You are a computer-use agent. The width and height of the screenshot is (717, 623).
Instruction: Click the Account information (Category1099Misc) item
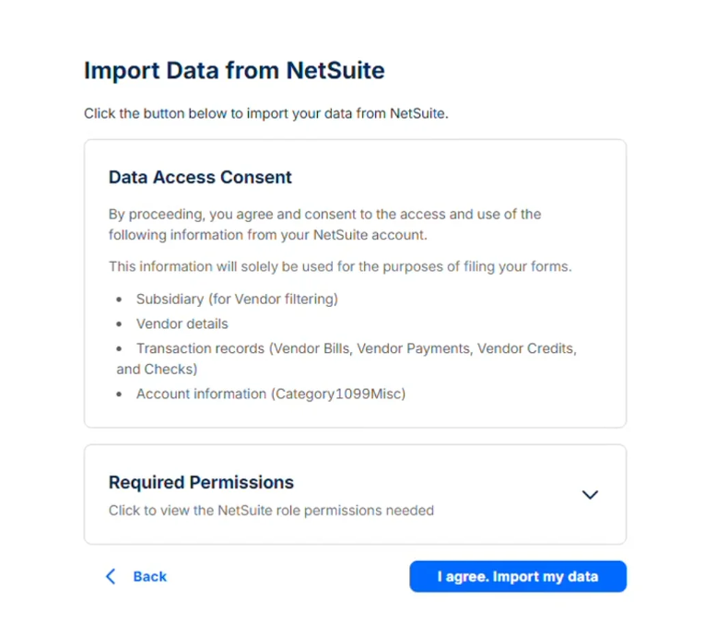pyautogui.click(x=271, y=394)
